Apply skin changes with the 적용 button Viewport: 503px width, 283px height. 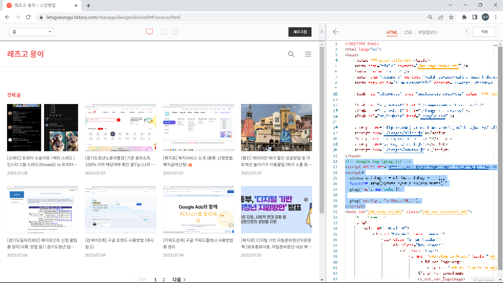point(484,32)
